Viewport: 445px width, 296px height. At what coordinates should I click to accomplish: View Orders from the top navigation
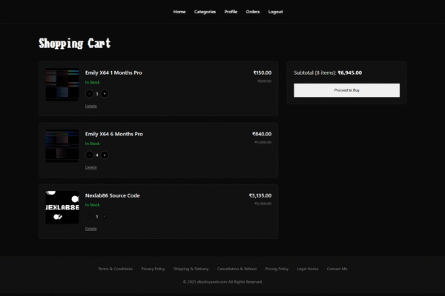pos(253,12)
